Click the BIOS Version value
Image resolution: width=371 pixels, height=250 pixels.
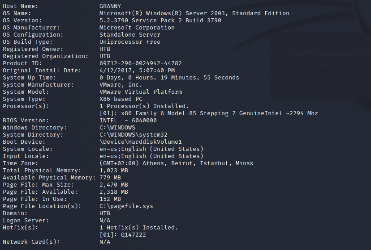128,121
